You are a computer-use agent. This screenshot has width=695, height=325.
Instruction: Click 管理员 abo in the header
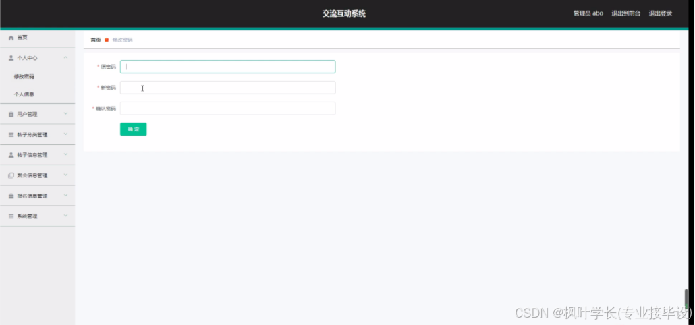tap(588, 13)
